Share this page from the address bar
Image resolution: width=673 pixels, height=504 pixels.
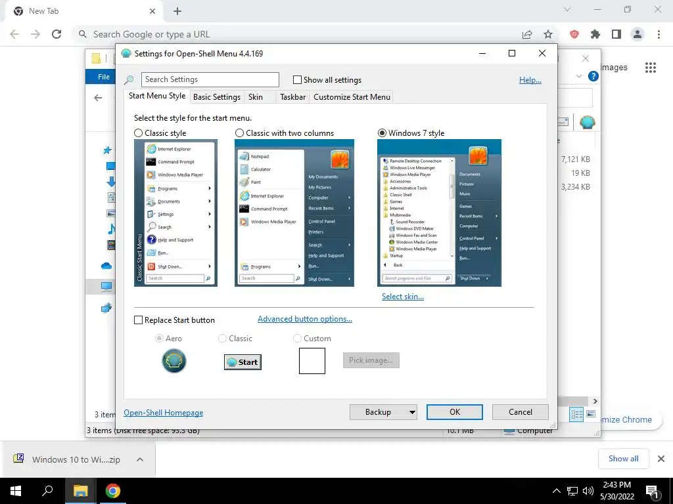coord(527,34)
